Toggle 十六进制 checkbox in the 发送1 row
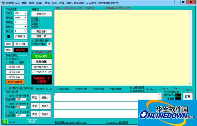 click(17, 96)
